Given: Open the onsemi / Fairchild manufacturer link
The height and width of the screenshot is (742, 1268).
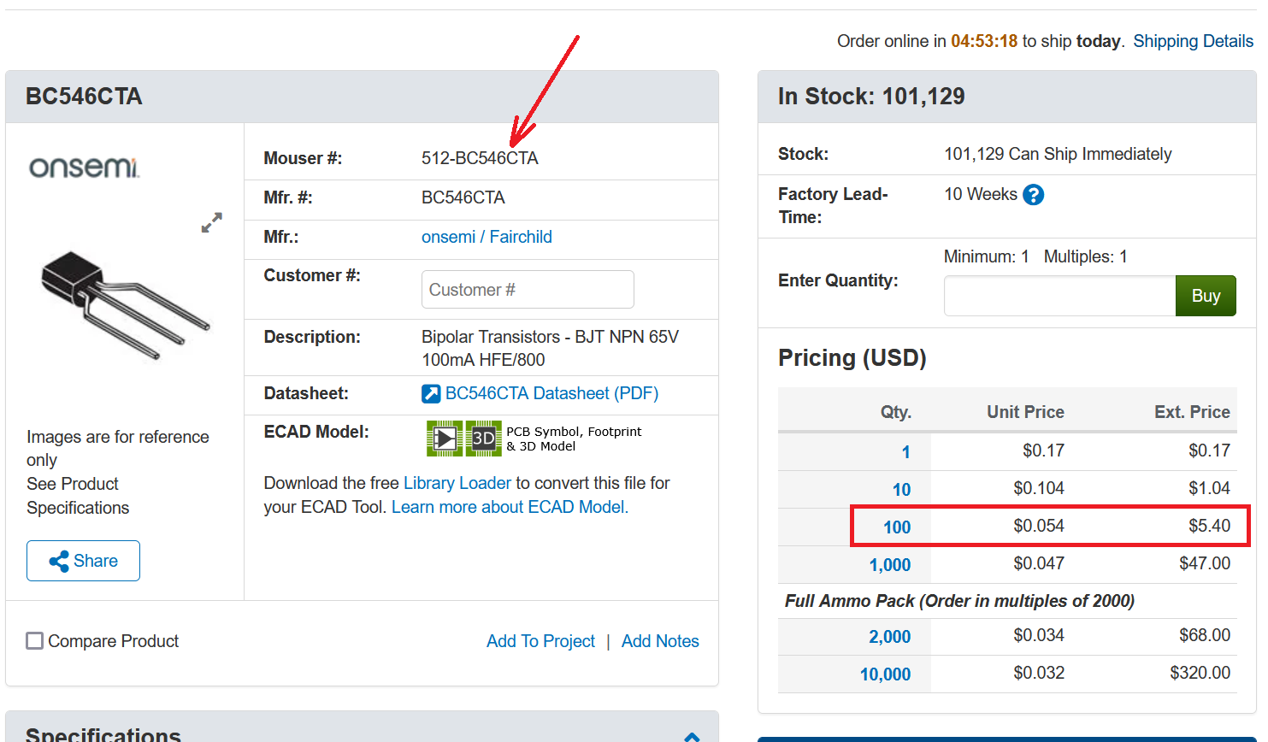Looking at the screenshot, I should (x=487, y=237).
